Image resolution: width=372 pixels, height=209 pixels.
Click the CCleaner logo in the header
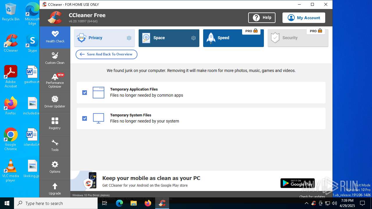click(x=55, y=17)
